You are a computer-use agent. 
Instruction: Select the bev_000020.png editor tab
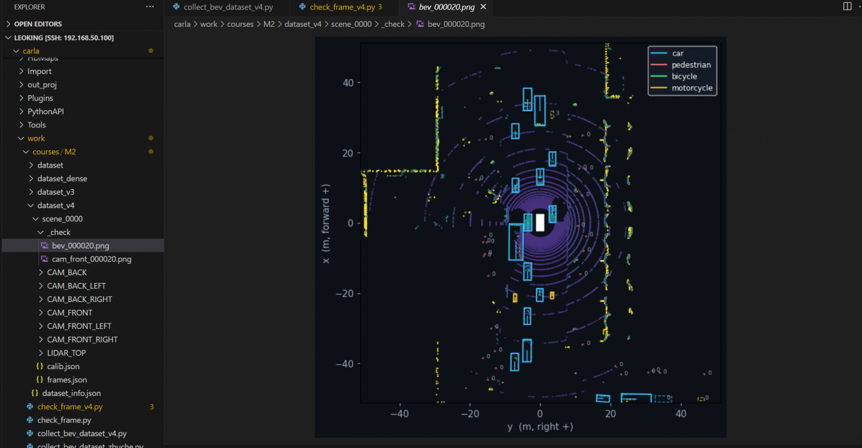coord(447,7)
